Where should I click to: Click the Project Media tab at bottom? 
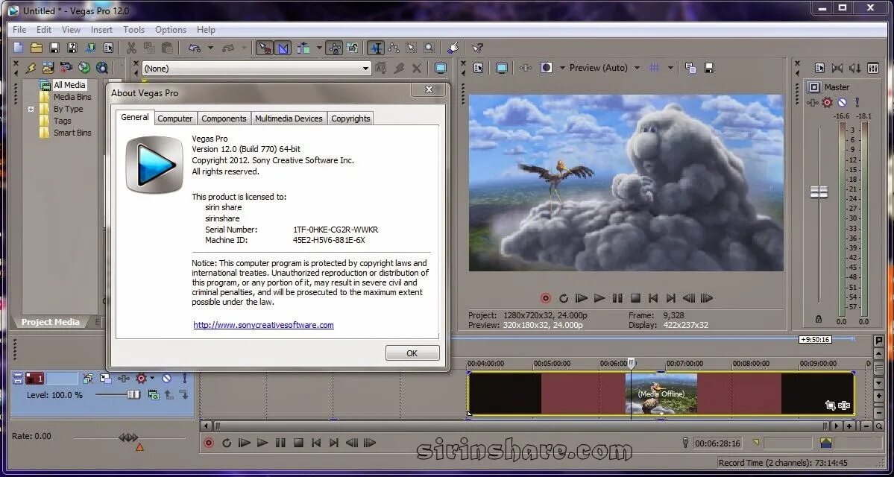(x=50, y=322)
